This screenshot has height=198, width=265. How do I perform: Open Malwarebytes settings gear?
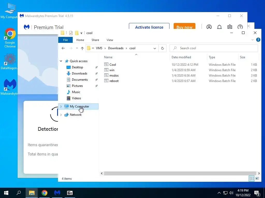pyautogui.click(x=230, y=27)
